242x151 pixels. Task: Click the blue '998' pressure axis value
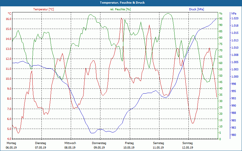pyautogui.click(x=234, y=84)
